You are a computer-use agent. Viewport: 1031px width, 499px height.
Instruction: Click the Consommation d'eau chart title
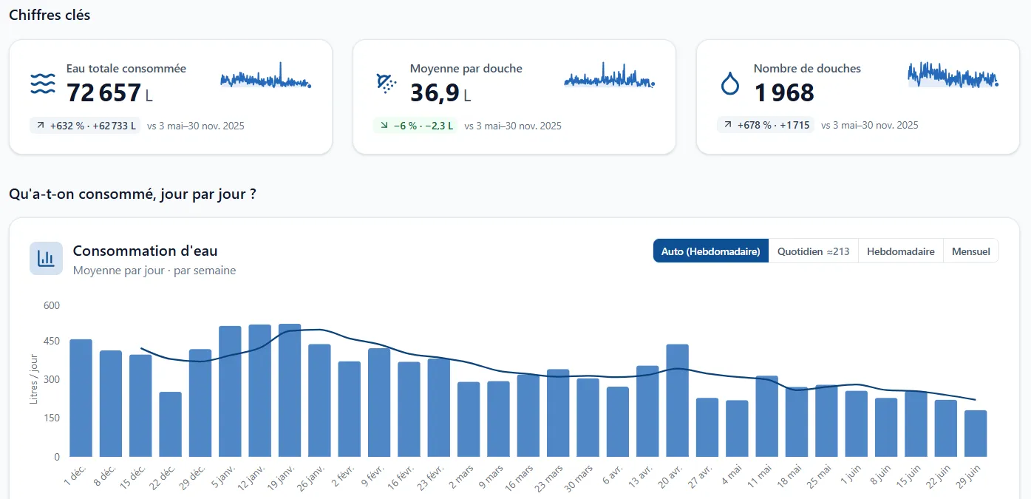[x=146, y=251]
